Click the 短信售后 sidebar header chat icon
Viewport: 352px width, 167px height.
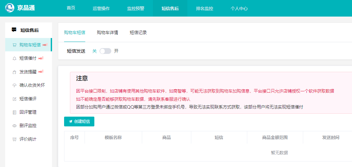(x=14, y=30)
